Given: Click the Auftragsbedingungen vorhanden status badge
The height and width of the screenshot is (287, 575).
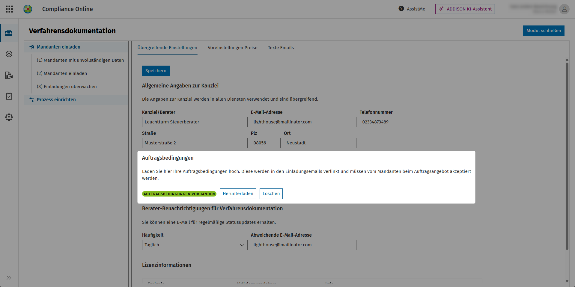Looking at the screenshot, I should [x=179, y=194].
